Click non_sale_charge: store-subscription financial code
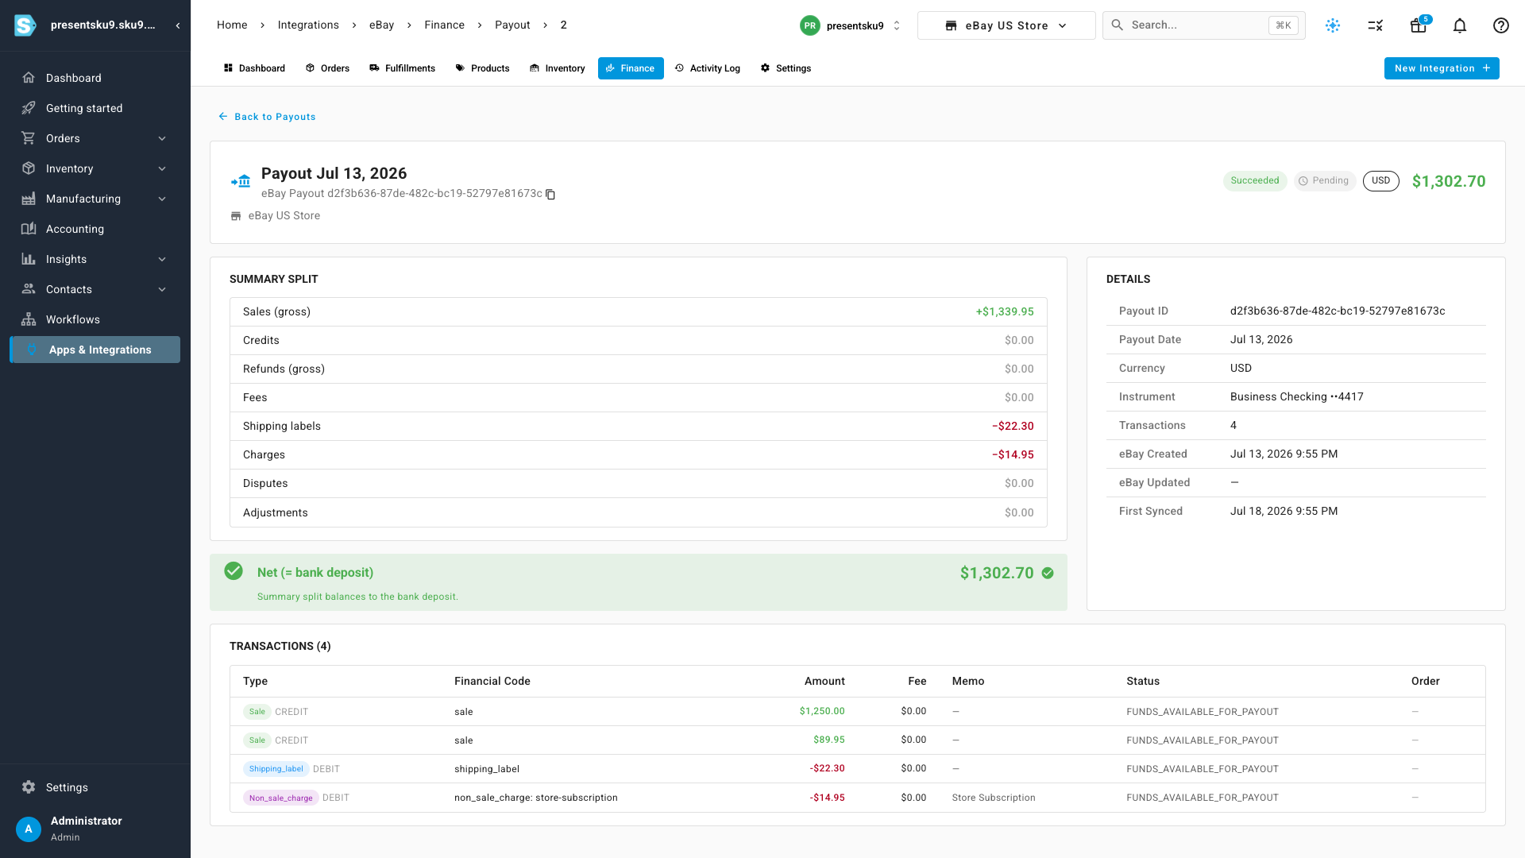 [536, 798]
